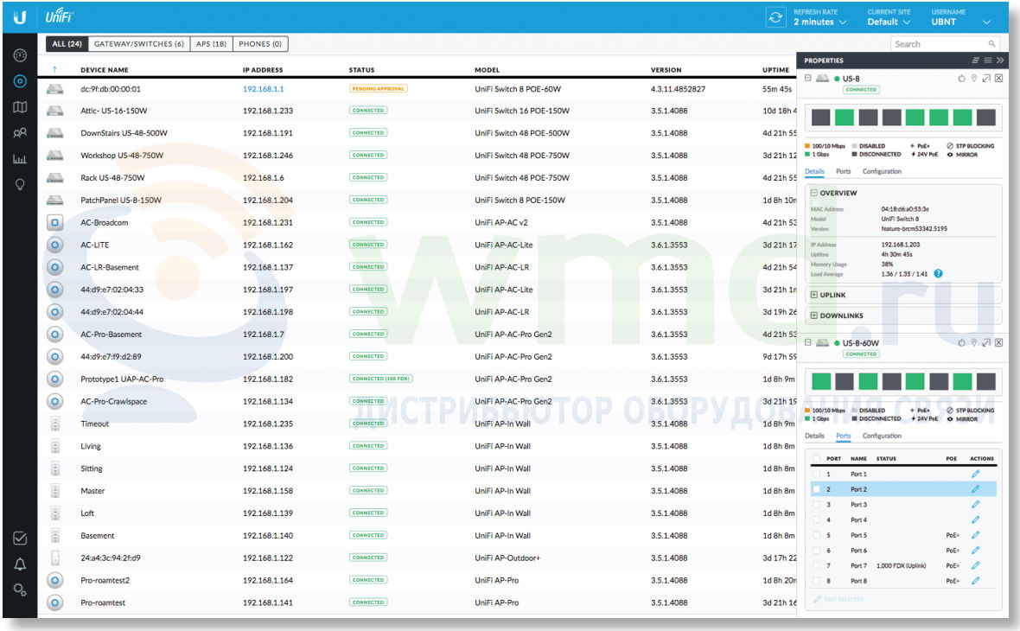Screen dimensions: 1020x631
Task: Select the Phones (0) tab
Action: click(260, 43)
